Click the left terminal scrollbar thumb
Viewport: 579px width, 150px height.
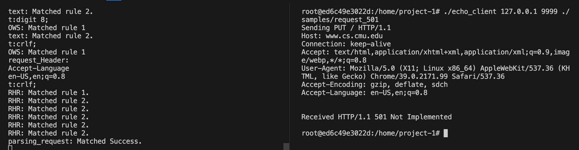tap(286, 146)
